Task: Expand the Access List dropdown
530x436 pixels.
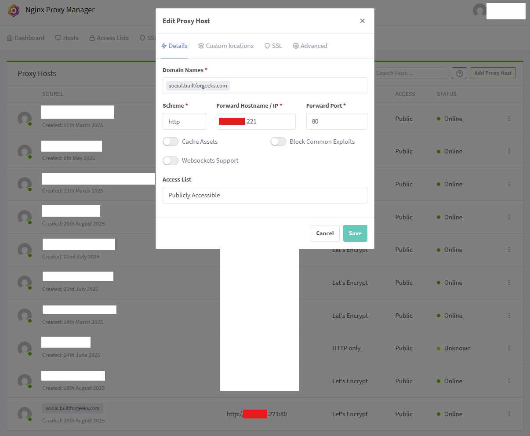Action: tap(265, 195)
